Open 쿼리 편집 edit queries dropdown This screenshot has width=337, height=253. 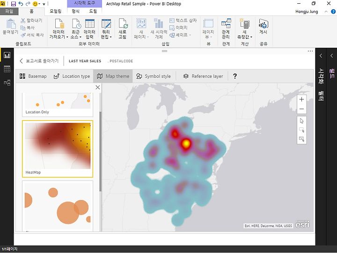[x=106, y=29]
